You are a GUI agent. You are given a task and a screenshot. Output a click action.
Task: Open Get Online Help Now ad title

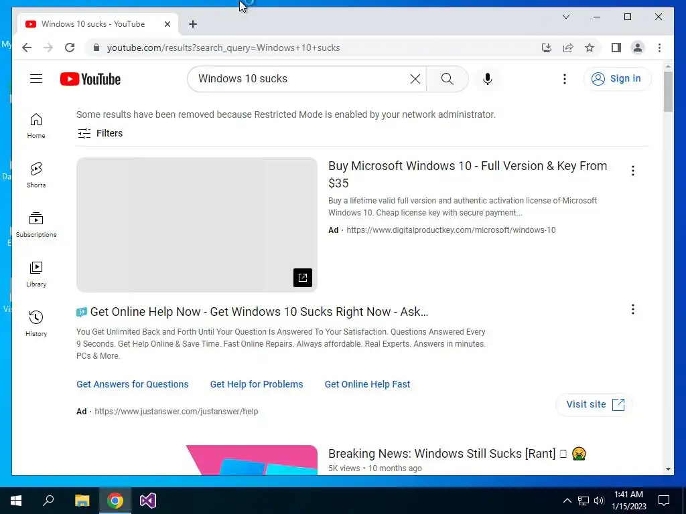pyautogui.click(x=259, y=312)
